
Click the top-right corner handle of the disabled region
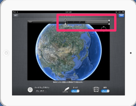[109, 20]
